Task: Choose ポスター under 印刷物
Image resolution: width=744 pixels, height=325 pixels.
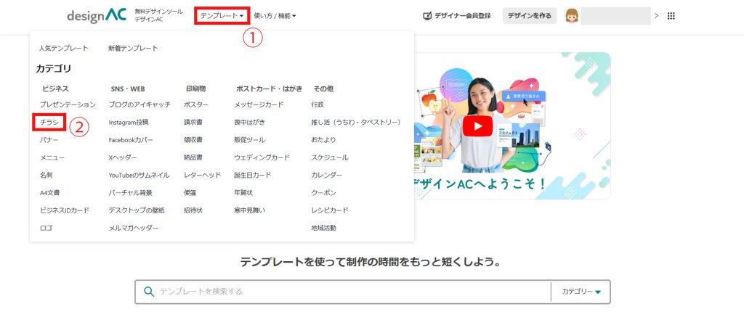Action: [196, 104]
